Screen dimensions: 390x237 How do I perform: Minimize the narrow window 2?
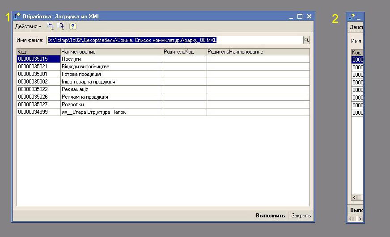359,17
